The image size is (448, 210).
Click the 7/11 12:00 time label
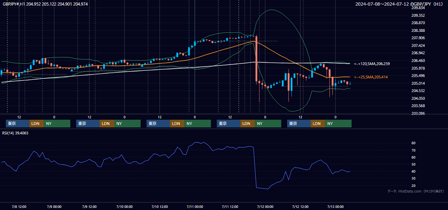[230, 206]
